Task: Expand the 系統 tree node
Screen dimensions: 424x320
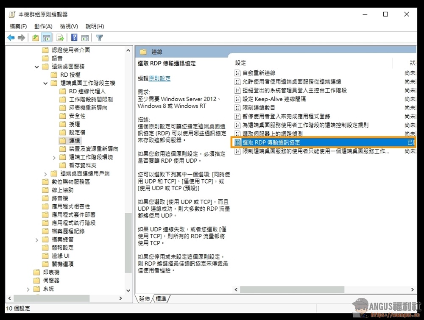Action: (x=28, y=289)
